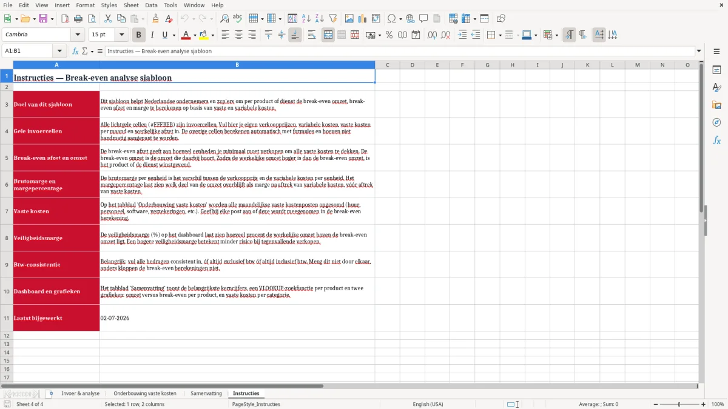Apply the red font color swatch

pos(186,35)
